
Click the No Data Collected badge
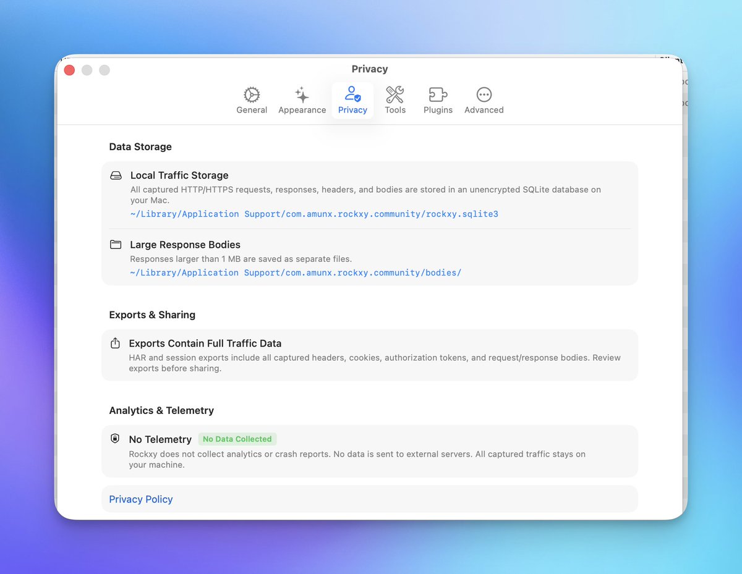(237, 439)
